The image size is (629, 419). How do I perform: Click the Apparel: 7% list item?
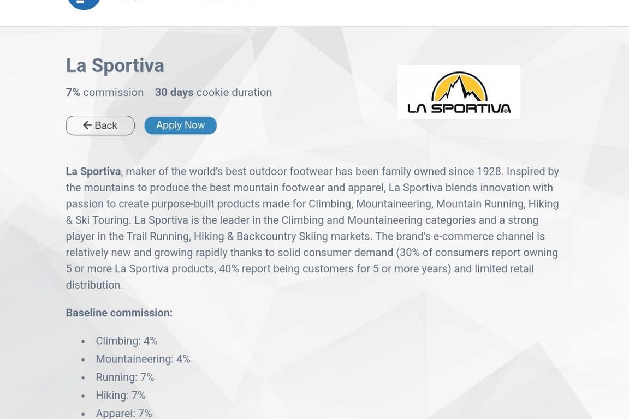point(124,414)
